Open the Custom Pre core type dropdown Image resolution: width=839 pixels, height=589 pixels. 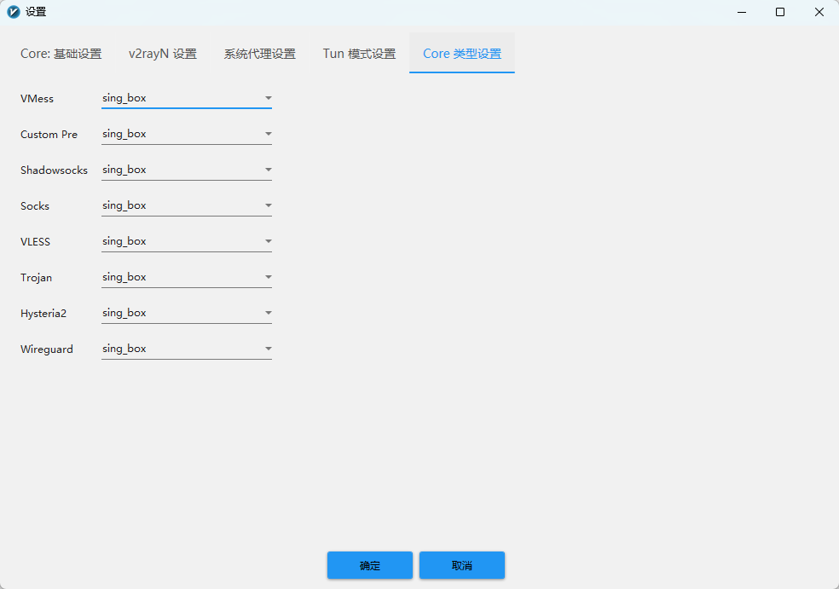[x=187, y=135]
